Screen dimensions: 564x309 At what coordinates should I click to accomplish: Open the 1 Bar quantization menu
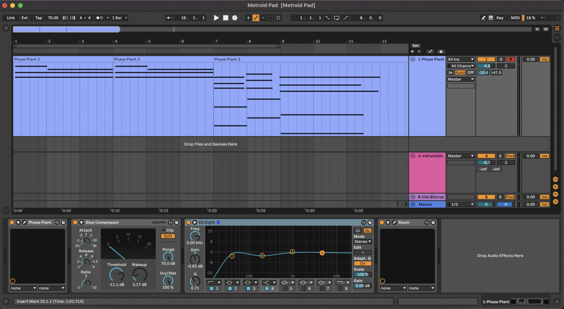click(119, 18)
